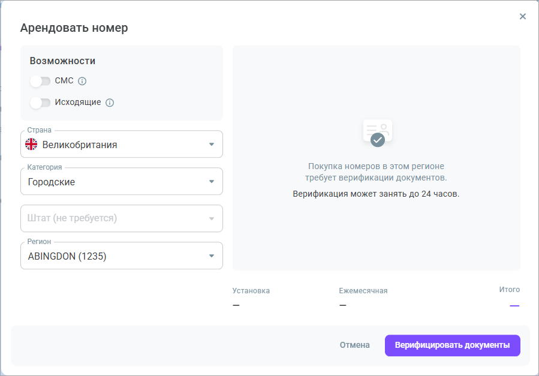Click the Ежемесячная price label
Viewport: 539px width, 376px height.
coord(363,291)
